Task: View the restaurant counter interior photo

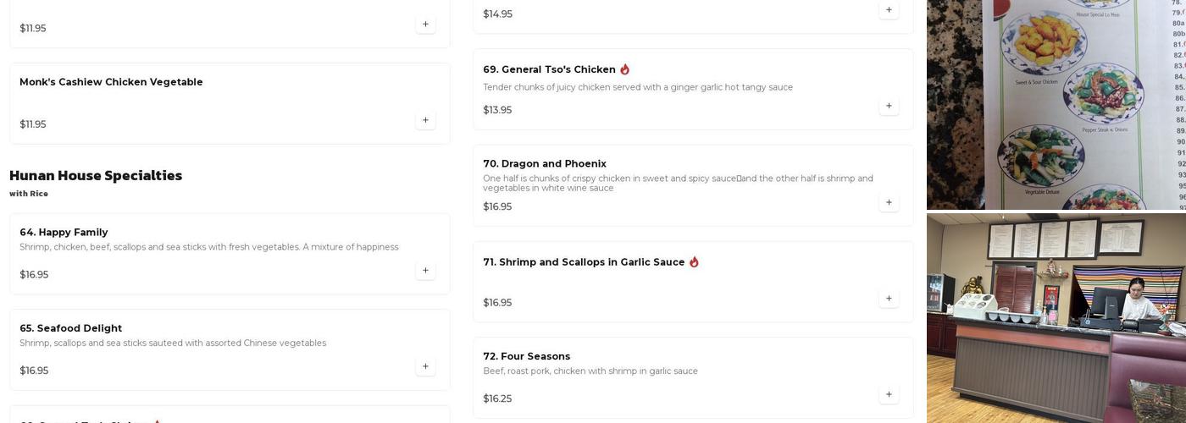Action: tap(1056, 318)
